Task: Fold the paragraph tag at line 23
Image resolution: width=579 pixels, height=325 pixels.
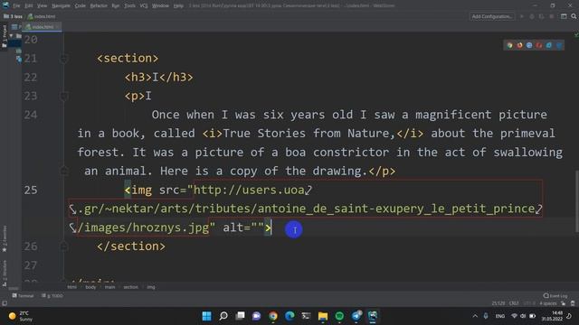Action: 63,97
